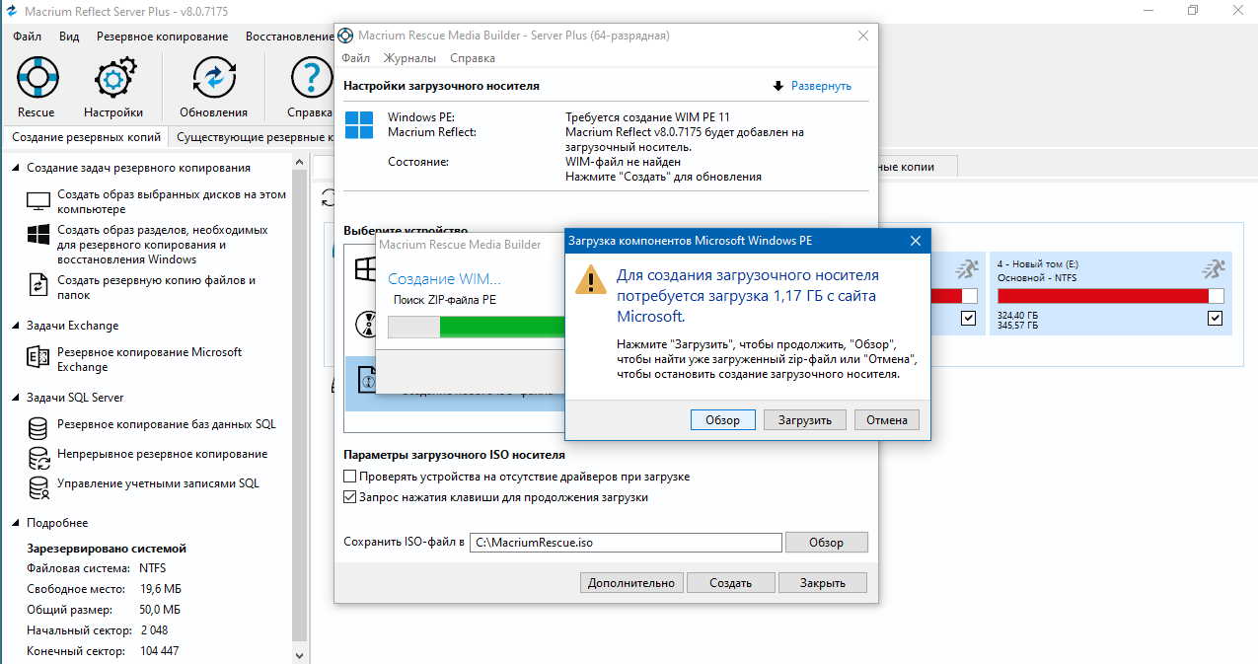Screen dimensions: 1258x664
Task: Click the running-man icon on volume E: tile
Action: [1213, 268]
